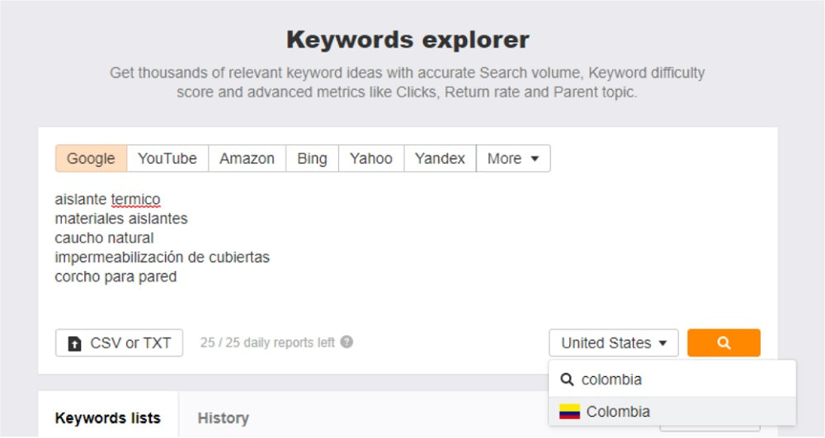The image size is (825, 438).
Task: Click the '25 / 25 daily reports left' text
Action: click(x=267, y=342)
